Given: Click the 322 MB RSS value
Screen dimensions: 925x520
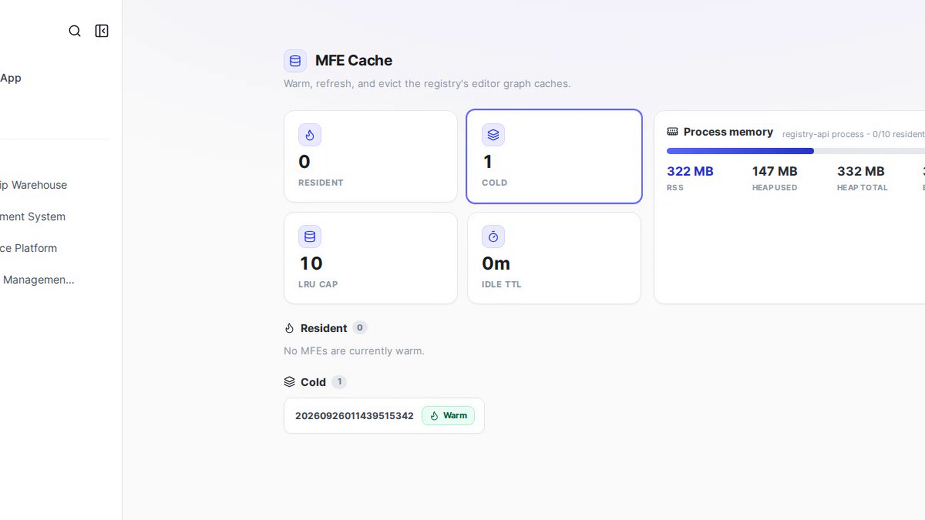Looking at the screenshot, I should coord(690,171).
